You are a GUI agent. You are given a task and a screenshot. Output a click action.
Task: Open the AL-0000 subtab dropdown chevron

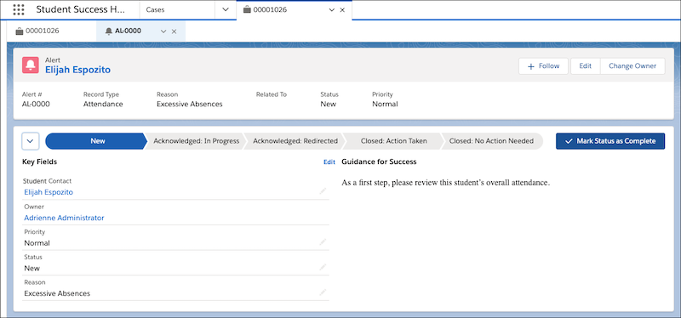163,31
